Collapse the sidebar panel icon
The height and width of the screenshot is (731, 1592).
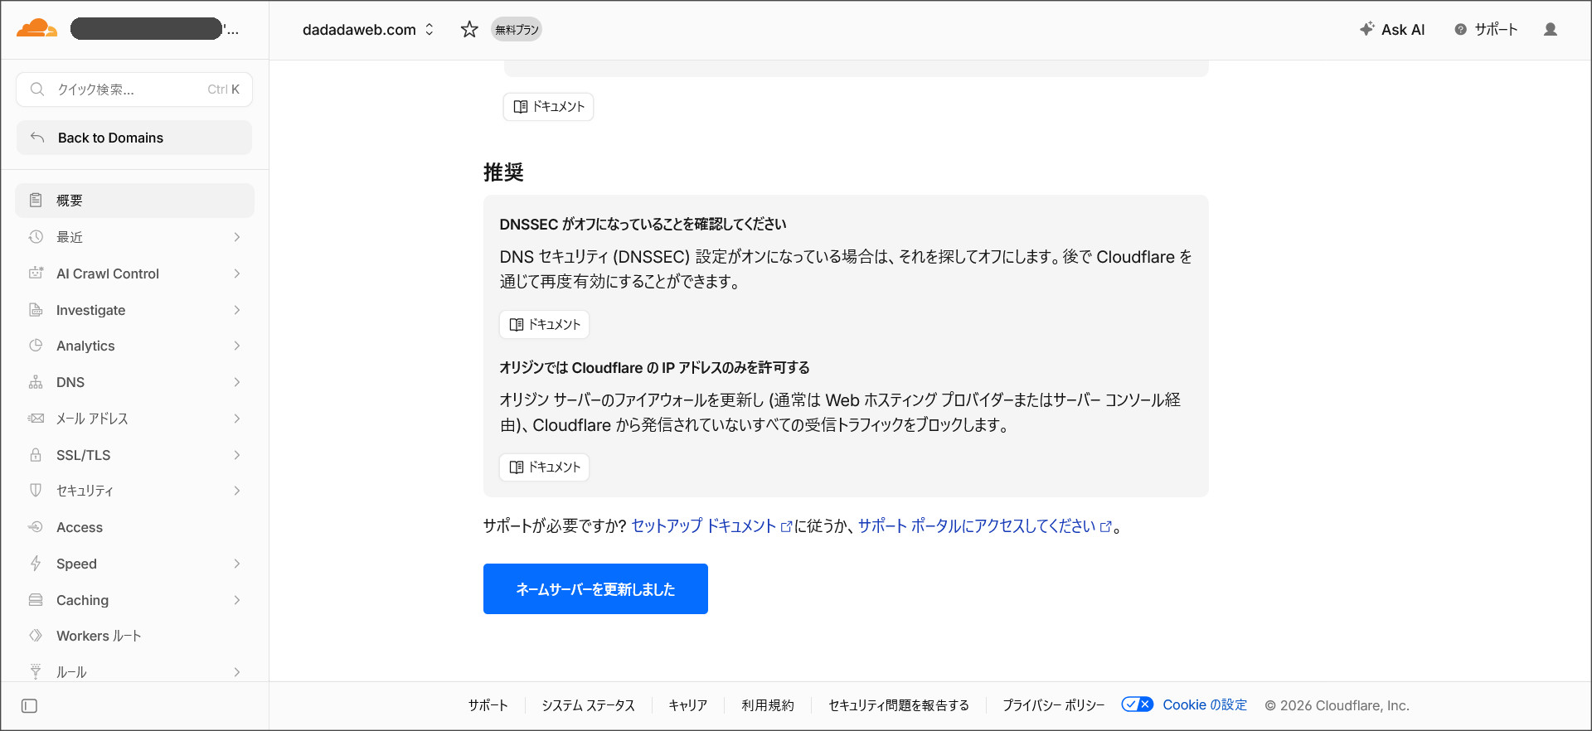click(29, 706)
